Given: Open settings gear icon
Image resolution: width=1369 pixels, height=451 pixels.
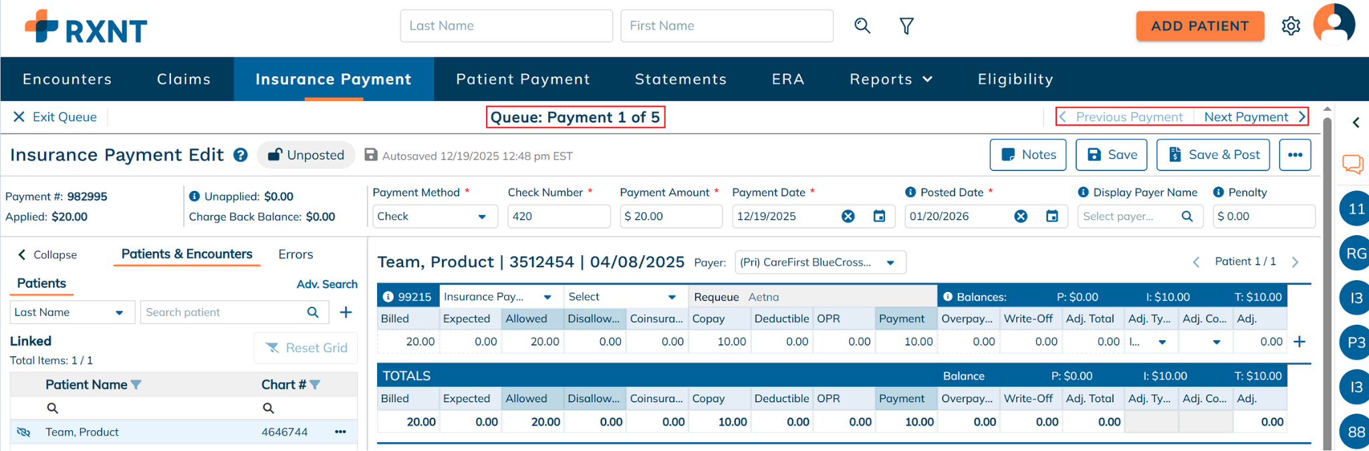Looking at the screenshot, I should pos(1291,26).
